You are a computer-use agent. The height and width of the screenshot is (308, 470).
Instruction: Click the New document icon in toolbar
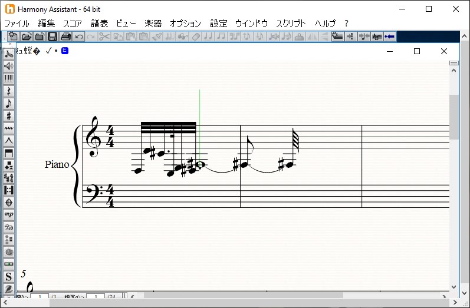click(x=14, y=37)
